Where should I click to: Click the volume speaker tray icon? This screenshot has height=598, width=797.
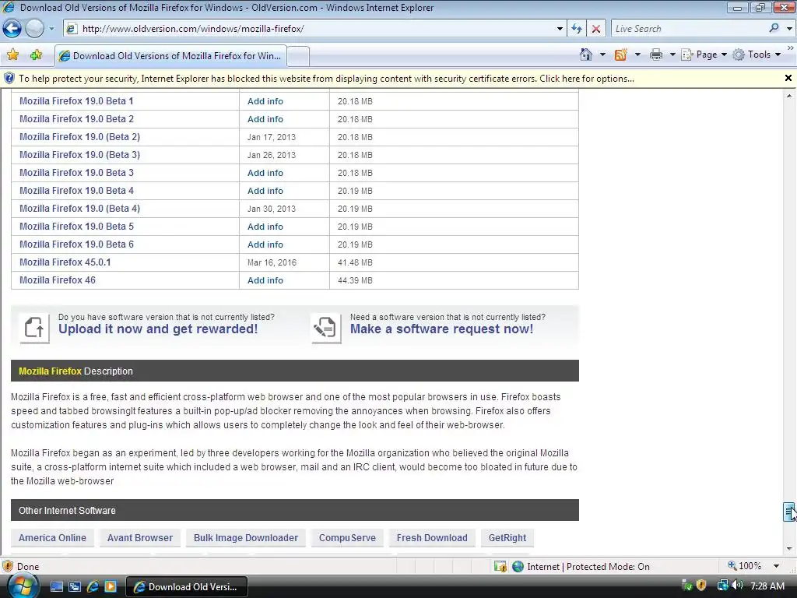tap(738, 586)
